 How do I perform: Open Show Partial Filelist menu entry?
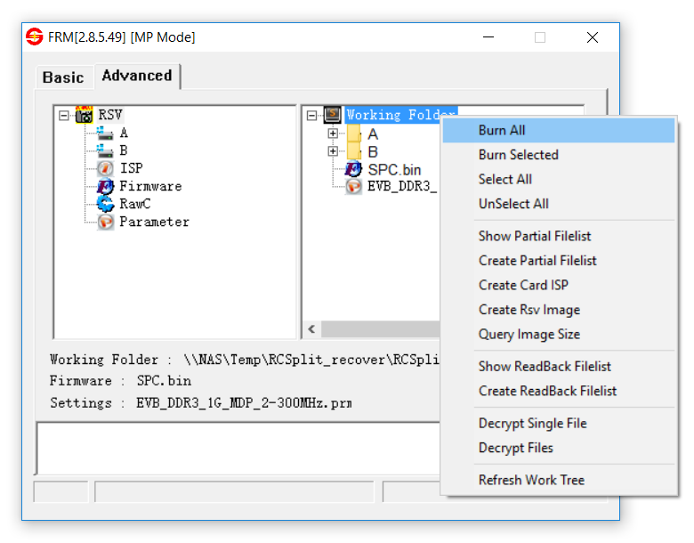click(x=559, y=236)
